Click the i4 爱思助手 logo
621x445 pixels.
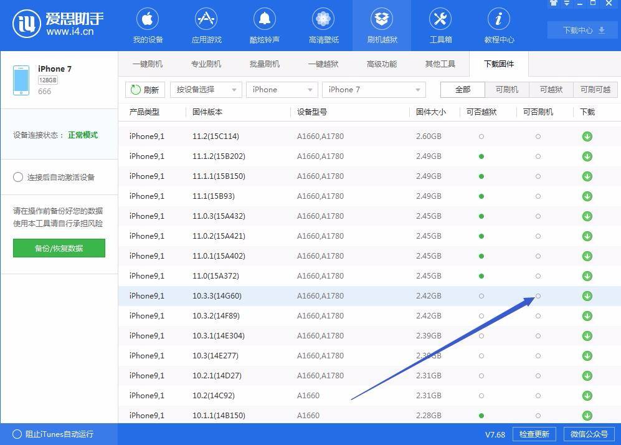[x=58, y=24]
